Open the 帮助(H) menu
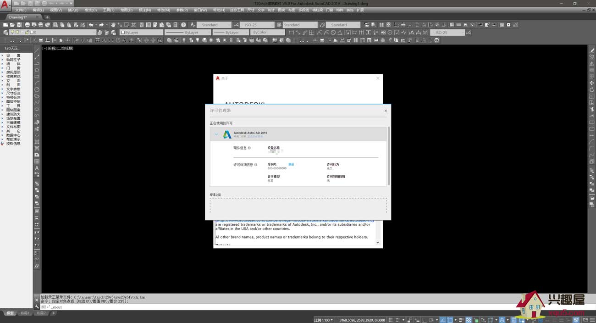The height and width of the screenshot is (323, 596). coord(219,10)
